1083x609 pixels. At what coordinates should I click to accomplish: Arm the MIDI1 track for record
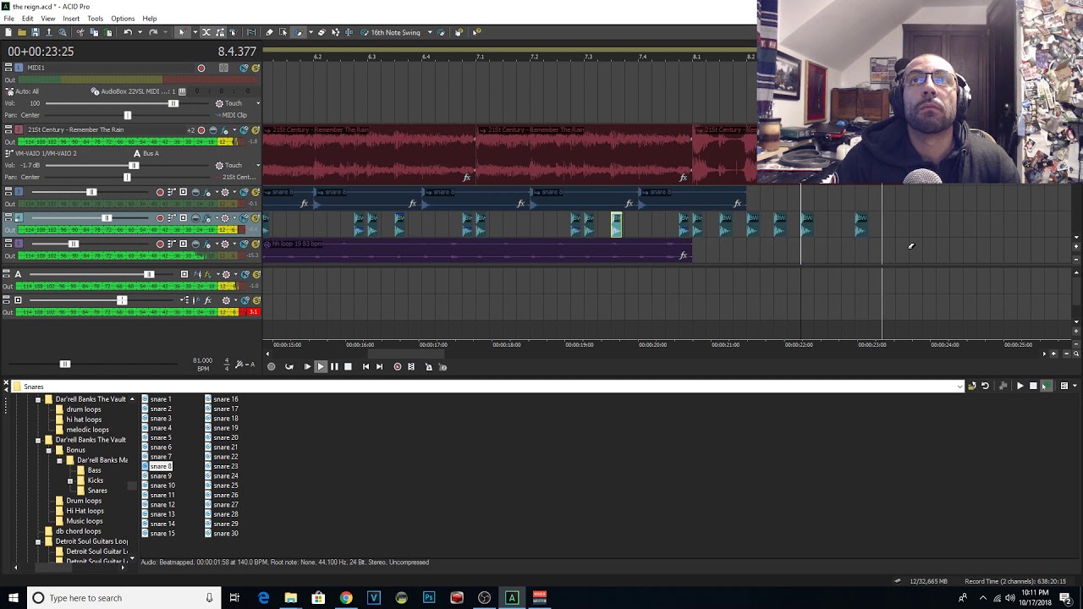coord(201,68)
